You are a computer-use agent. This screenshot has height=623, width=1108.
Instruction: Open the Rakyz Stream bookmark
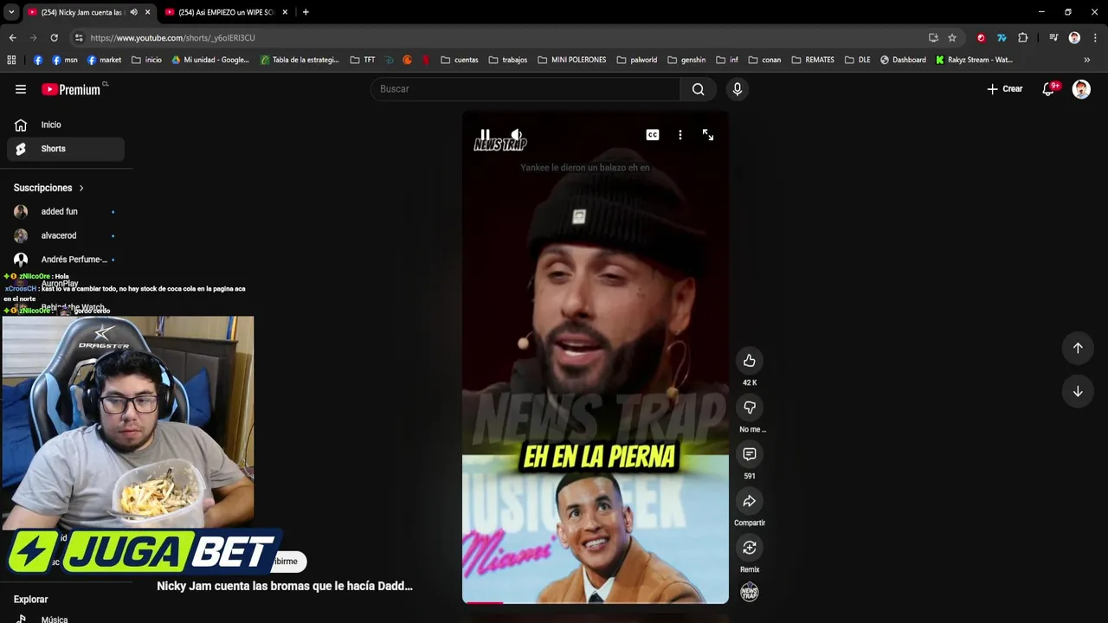click(x=974, y=60)
